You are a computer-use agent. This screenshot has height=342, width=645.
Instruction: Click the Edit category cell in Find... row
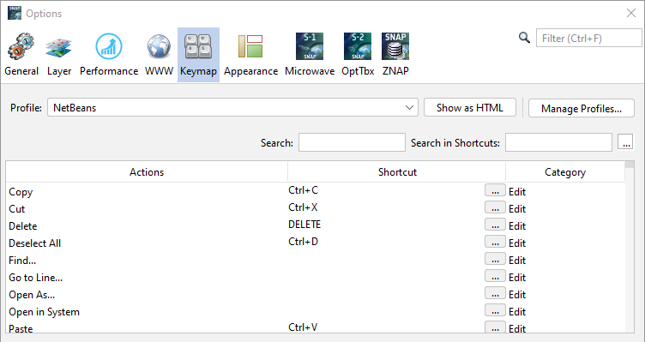coord(565,261)
